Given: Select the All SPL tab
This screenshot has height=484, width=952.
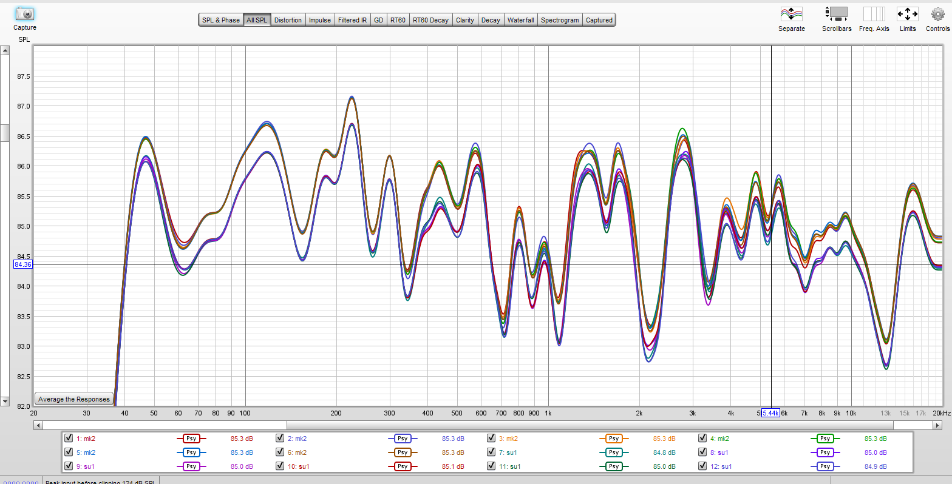Looking at the screenshot, I should point(257,20).
